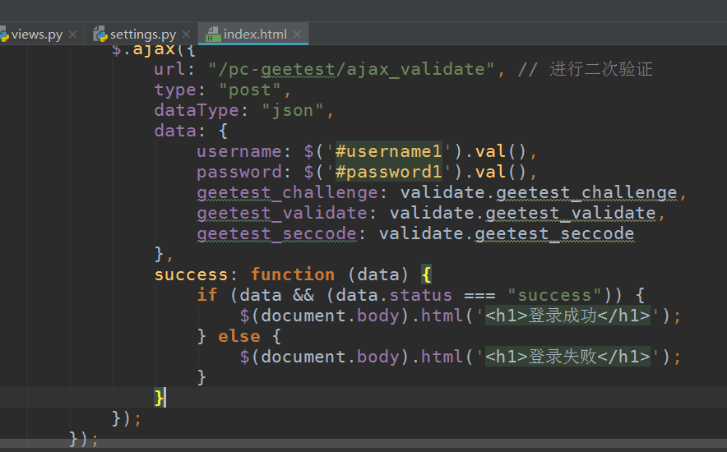Click the Python file icon on settings.py tab
727x452 pixels.
100,35
